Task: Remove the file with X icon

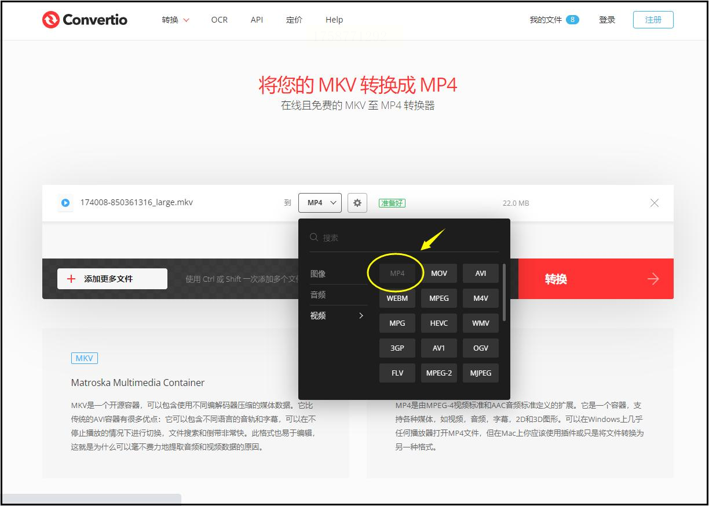Action: tap(655, 203)
